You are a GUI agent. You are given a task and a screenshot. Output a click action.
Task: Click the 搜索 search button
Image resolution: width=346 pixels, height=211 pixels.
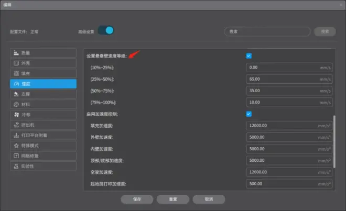325,31
